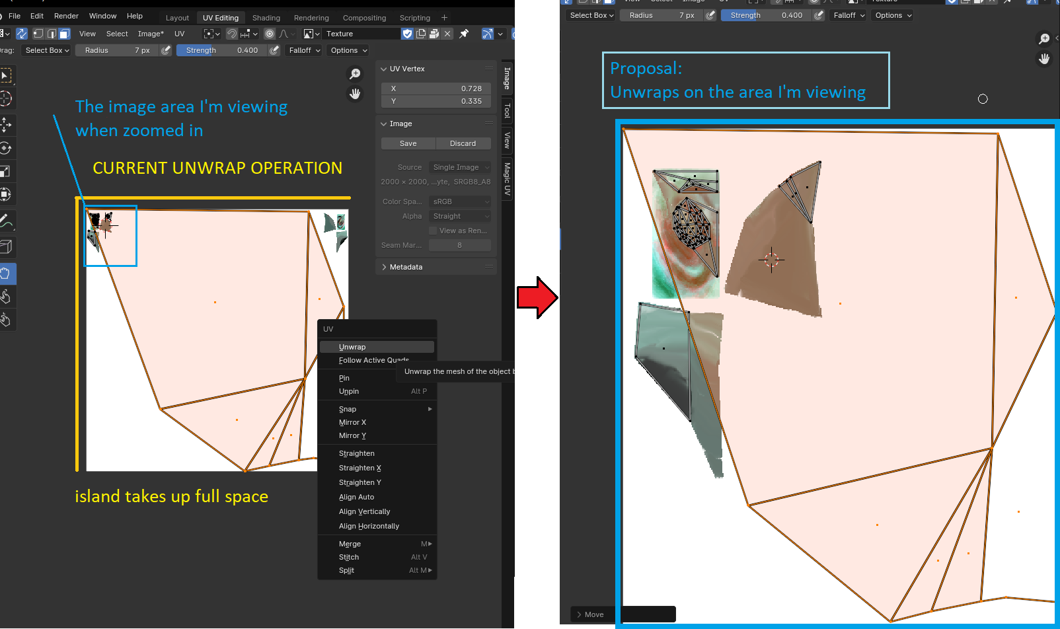This screenshot has height=629, width=1060.
Task: Toggle pressure sensitivity for Radius
Action: tap(167, 50)
